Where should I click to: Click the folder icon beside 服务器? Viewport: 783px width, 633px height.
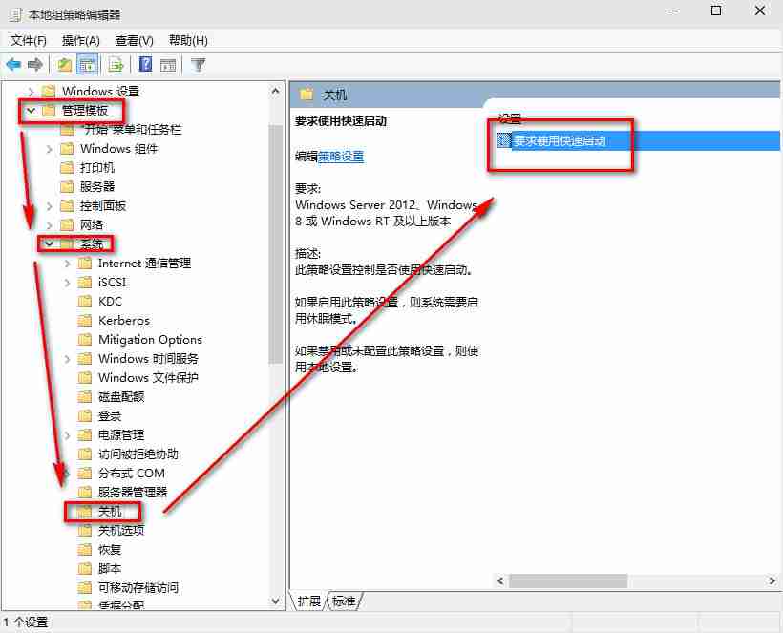pos(67,187)
